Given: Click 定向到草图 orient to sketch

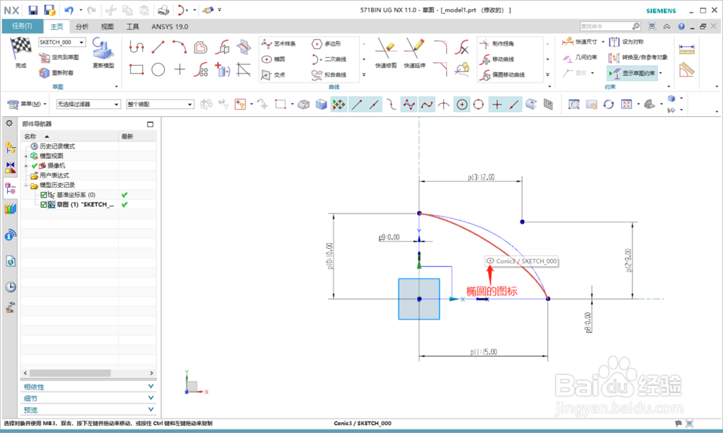Looking at the screenshot, I should pos(59,57).
